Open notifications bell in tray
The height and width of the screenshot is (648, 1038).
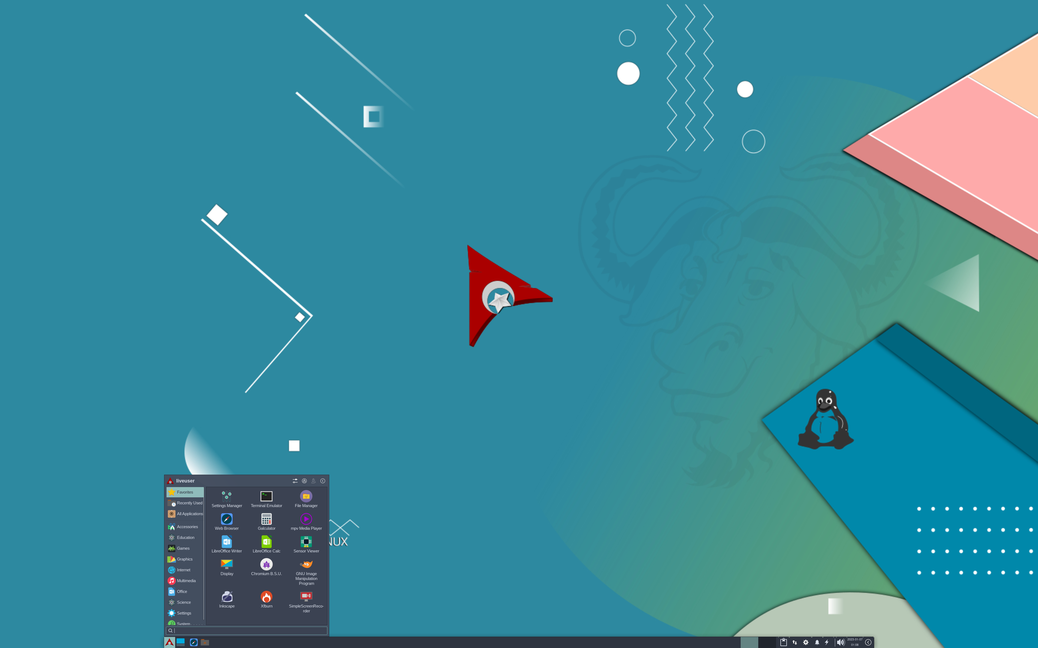coord(817,642)
